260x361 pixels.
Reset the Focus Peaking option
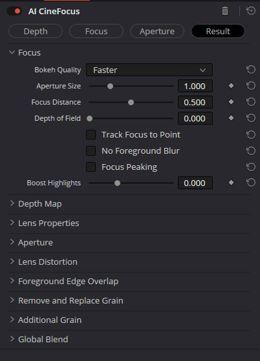point(251,167)
